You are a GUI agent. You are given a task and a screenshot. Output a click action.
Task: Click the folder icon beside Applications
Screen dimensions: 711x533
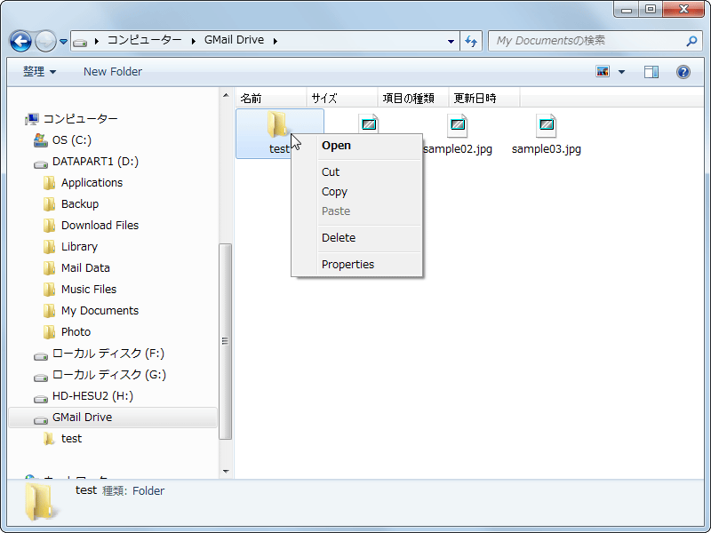pyautogui.click(x=49, y=183)
